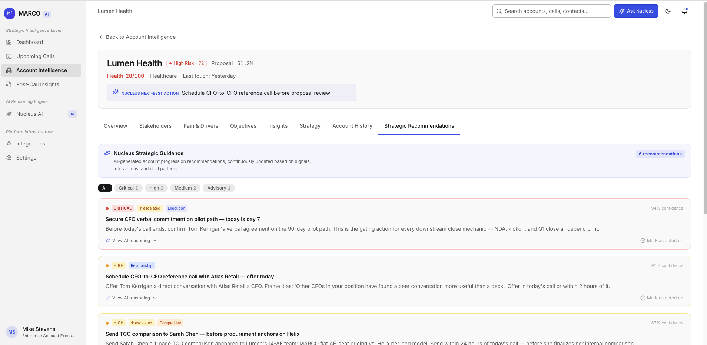Click Back to Account Intelligence link
The image size is (707, 345).
137,37
